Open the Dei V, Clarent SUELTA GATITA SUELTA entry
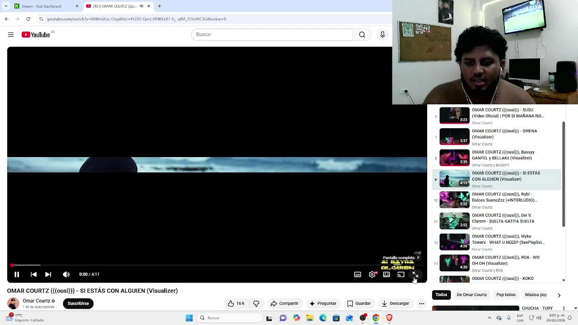 [497, 222]
